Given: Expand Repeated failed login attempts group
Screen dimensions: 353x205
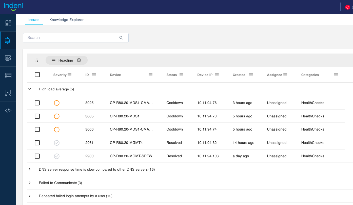Looking at the screenshot, I should click(30, 196).
